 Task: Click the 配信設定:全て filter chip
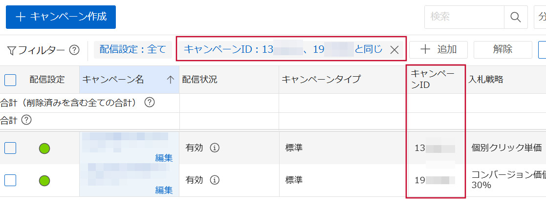click(133, 49)
